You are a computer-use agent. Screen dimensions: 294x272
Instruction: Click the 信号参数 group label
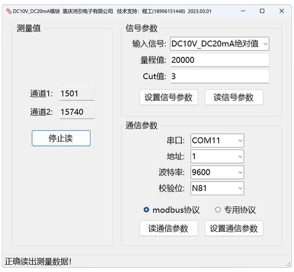[141, 28]
